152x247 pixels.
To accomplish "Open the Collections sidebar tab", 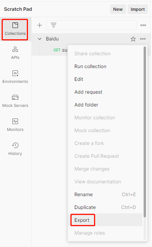I will (x=15, y=29).
